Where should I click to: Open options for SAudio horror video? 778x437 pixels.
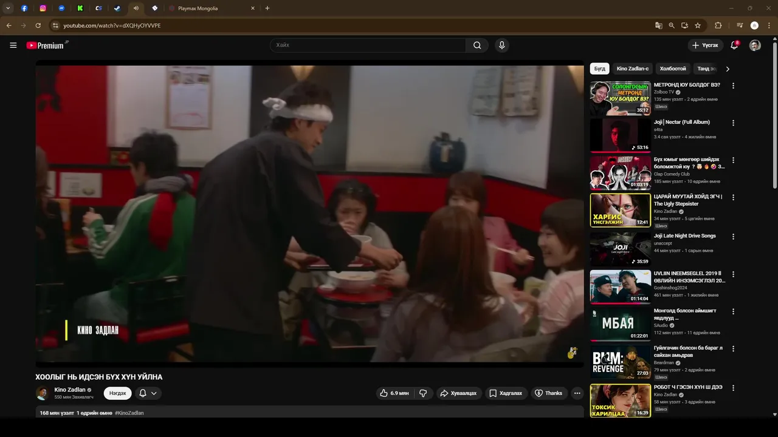[733, 311]
